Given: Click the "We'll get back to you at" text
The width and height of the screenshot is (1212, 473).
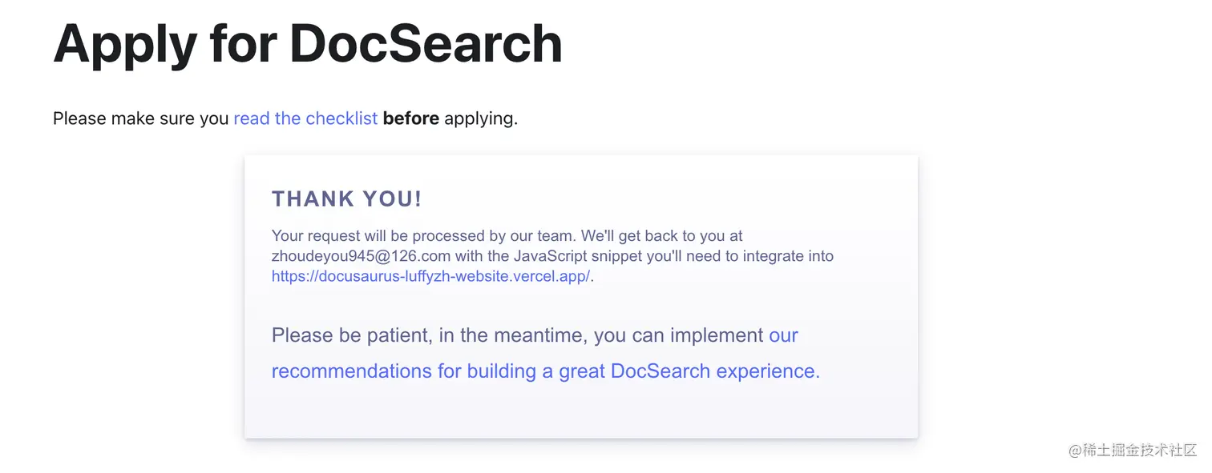Looking at the screenshot, I should point(662,236).
